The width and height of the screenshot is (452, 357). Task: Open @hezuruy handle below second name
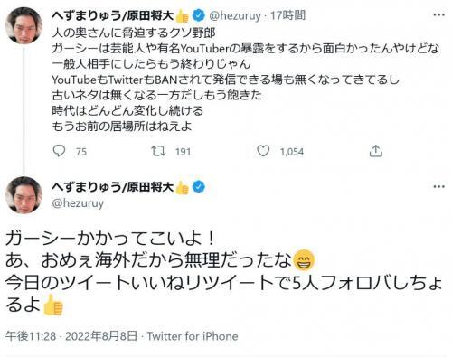(78, 203)
